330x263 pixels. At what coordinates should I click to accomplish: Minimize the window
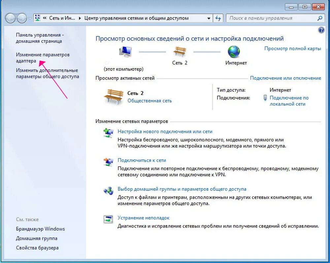(x=291, y=7)
